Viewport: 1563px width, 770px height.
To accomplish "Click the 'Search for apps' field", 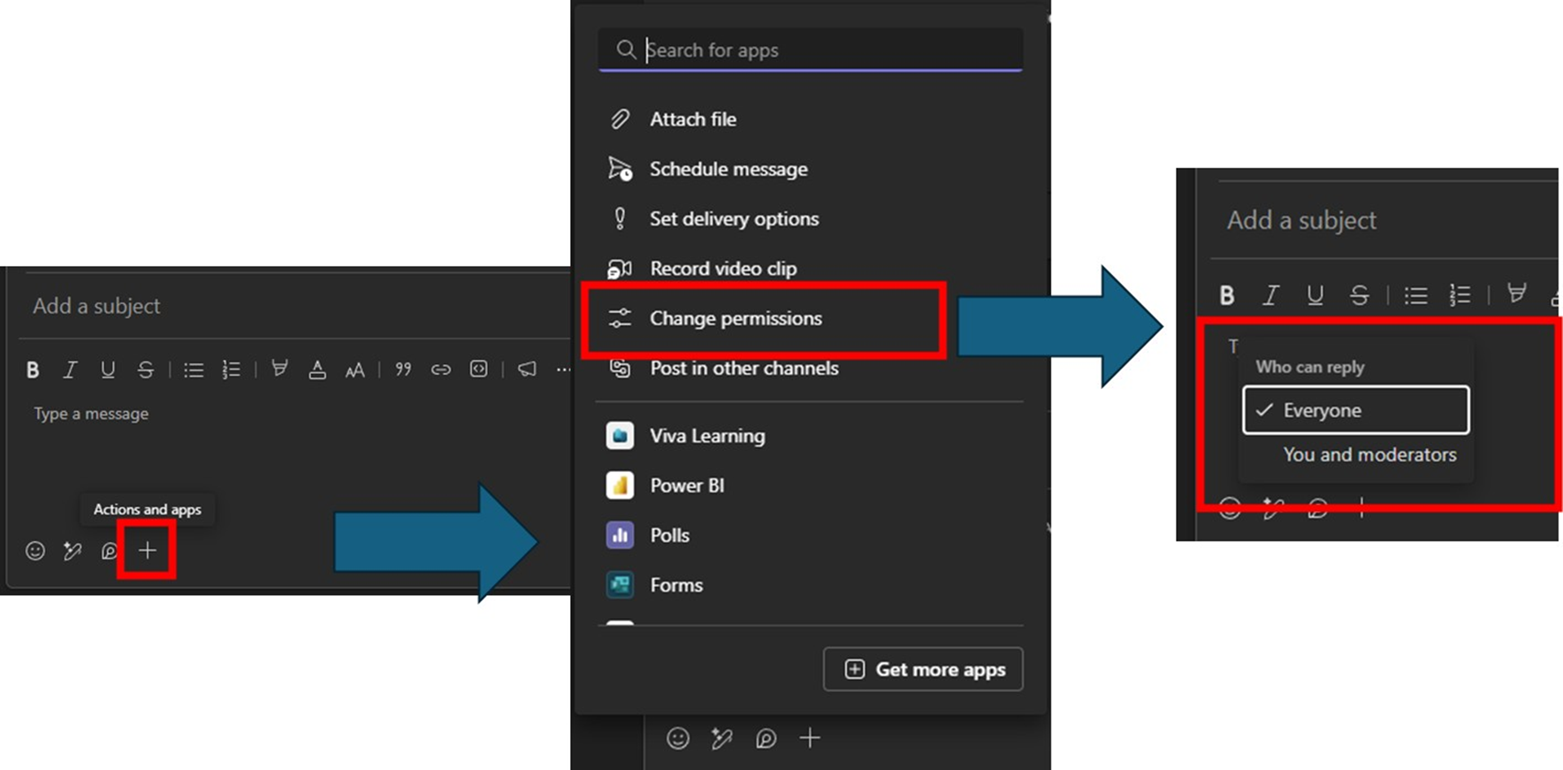I will click(x=811, y=50).
